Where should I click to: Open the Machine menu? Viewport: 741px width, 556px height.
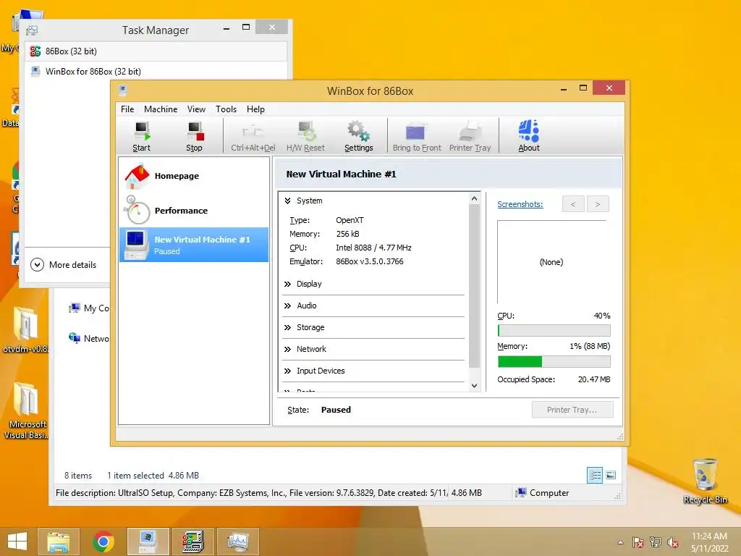[x=161, y=109]
